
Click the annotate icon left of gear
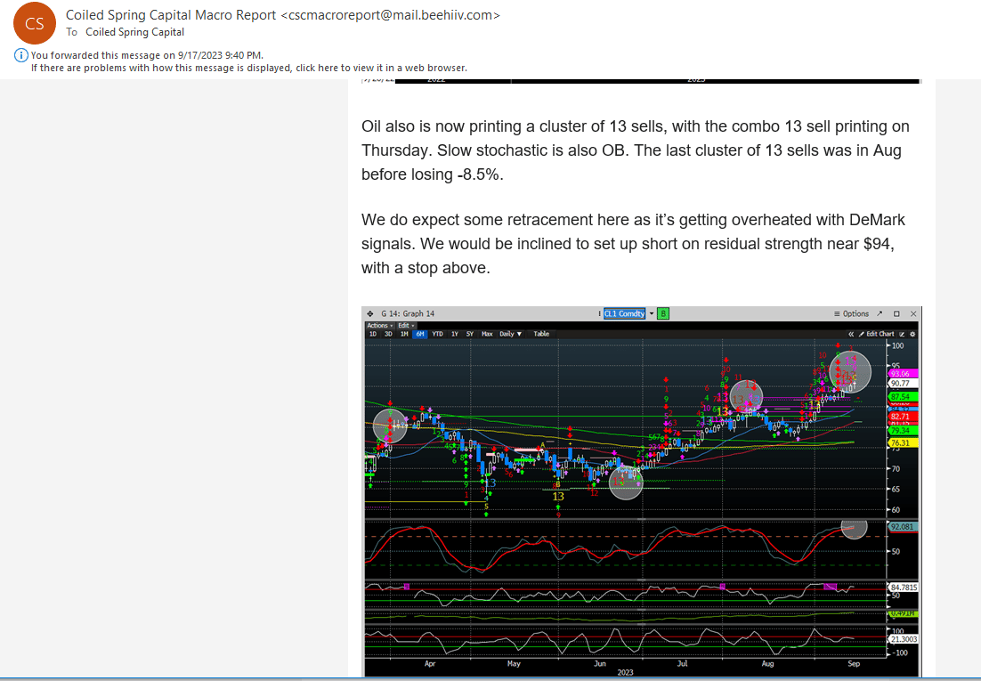click(902, 334)
